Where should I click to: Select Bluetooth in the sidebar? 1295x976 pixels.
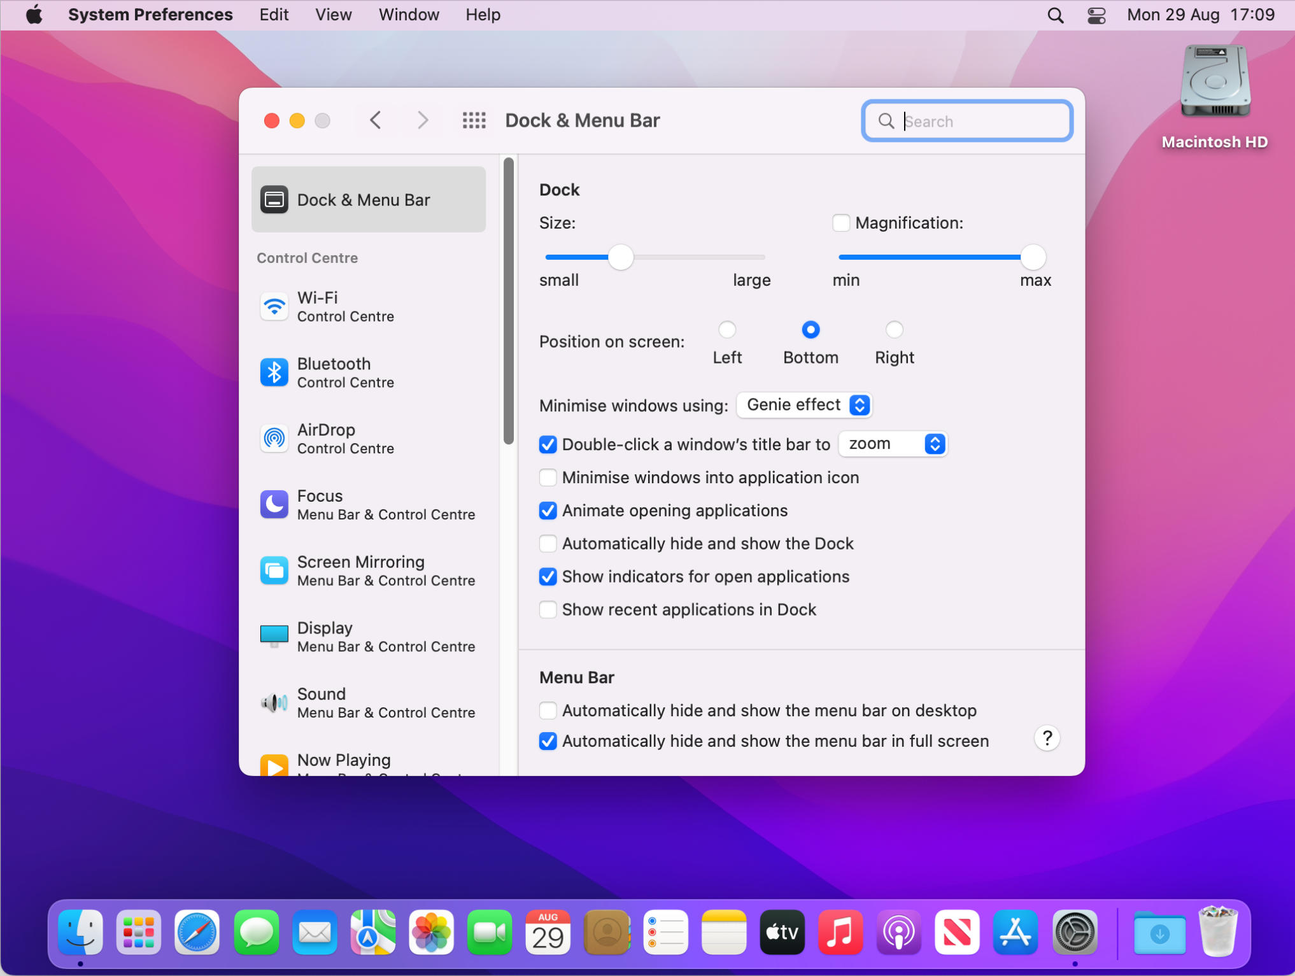pos(369,373)
